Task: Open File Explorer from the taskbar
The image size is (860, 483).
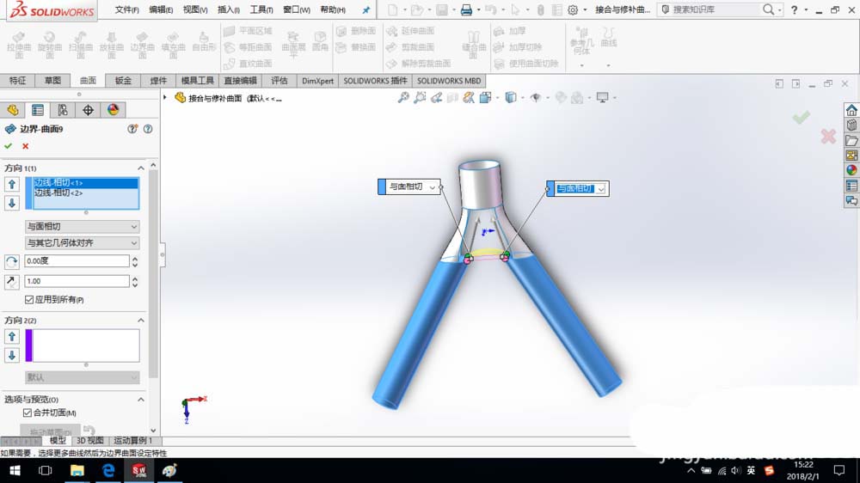Action: (77, 470)
